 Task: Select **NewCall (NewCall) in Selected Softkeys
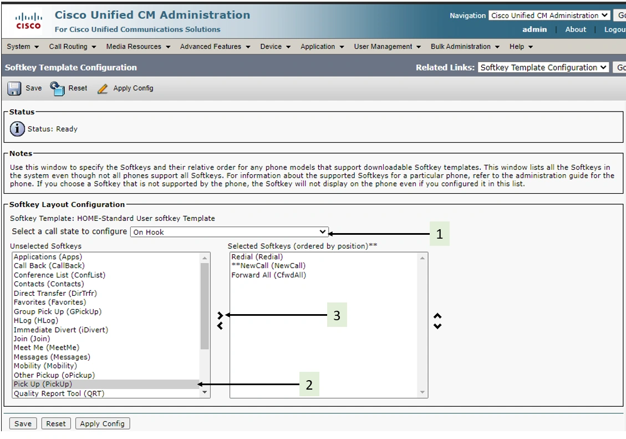[x=323, y=266]
